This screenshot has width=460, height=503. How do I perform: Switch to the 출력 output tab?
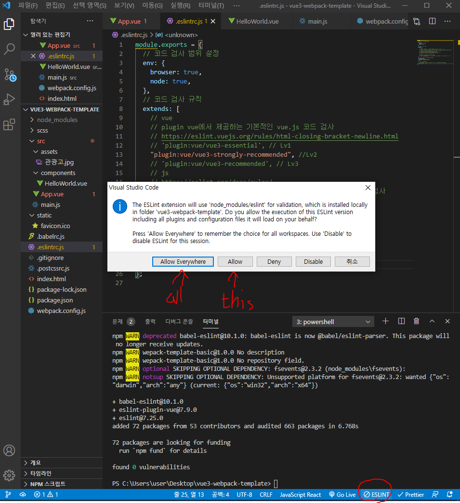[x=150, y=322]
